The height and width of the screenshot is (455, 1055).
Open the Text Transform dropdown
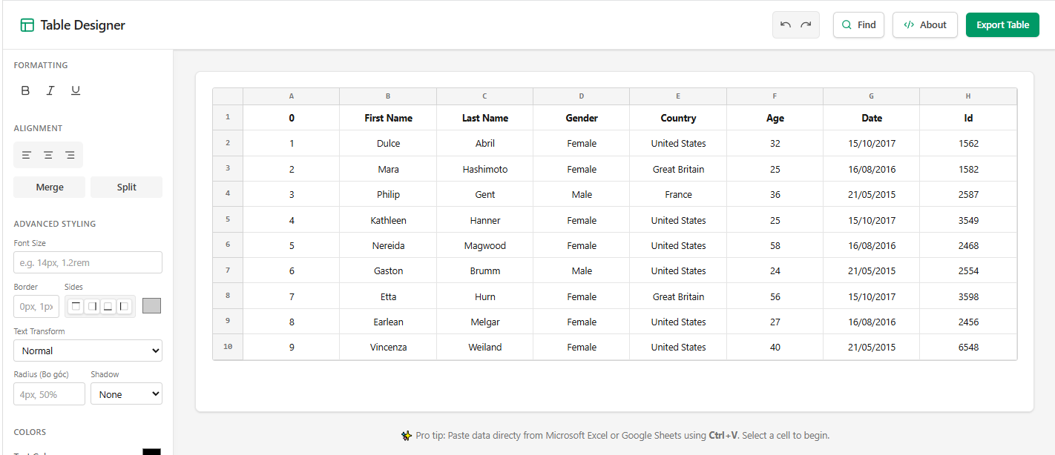88,351
